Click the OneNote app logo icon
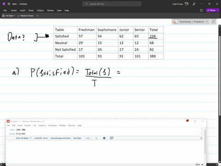Viewport: 221px width, 166px height. click(x=4, y=4)
